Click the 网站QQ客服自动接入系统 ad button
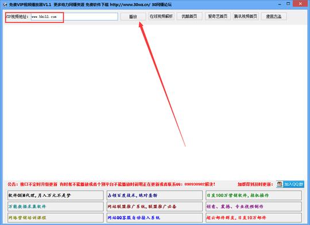 coord(154,218)
